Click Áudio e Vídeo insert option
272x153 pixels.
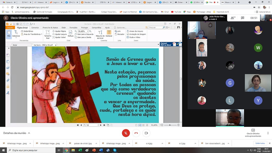point(133,37)
